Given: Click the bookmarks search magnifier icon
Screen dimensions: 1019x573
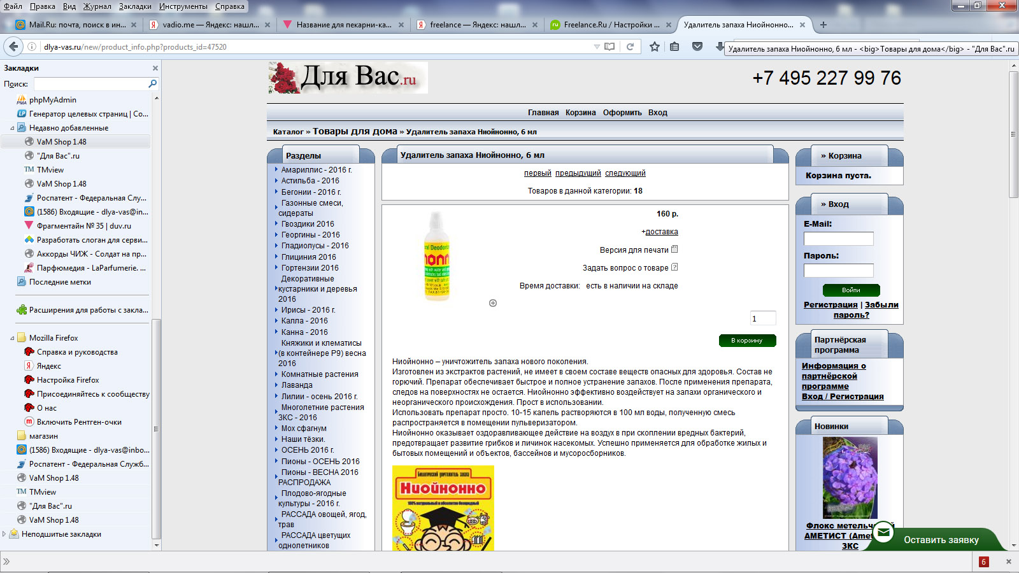Looking at the screenshot, I should click(152, 83).
